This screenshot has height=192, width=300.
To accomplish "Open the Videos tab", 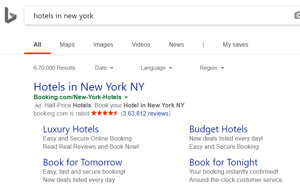I will tap(141, 44).
